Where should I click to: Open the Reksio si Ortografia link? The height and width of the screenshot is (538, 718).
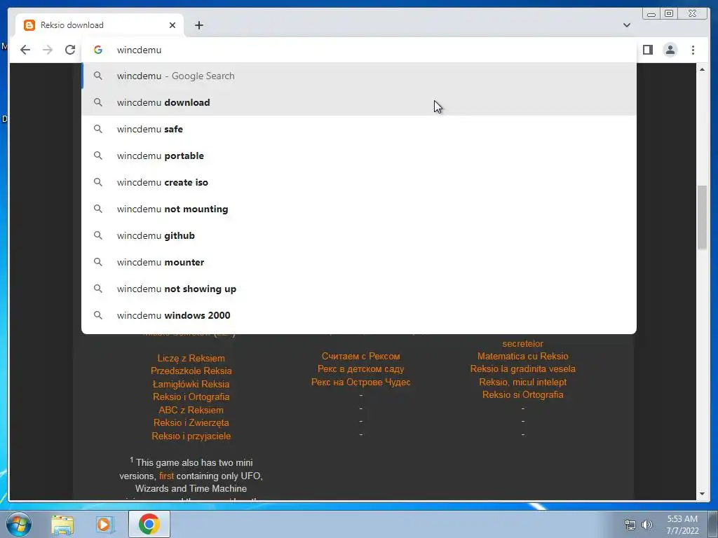pos(522,395)
